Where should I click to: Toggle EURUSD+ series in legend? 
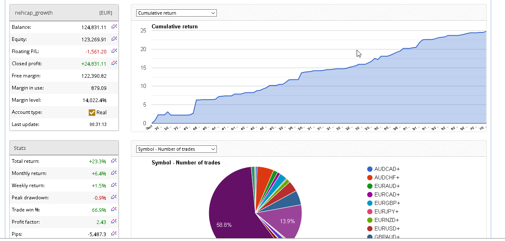tap(383, 228)
